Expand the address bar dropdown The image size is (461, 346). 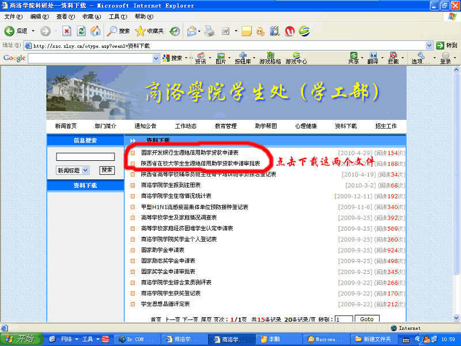click(x=429, y=45)
